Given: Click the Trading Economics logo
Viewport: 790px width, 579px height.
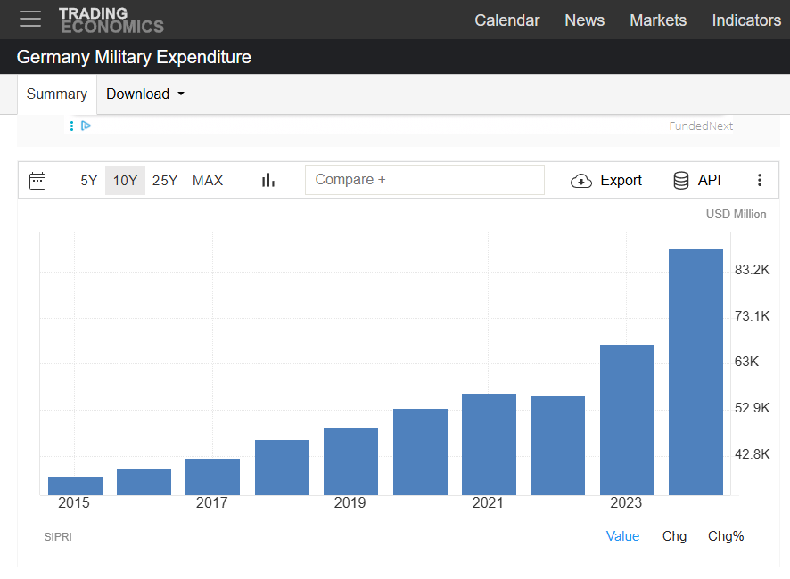Looking at the screenshot, I should click(x=111, y=20).
